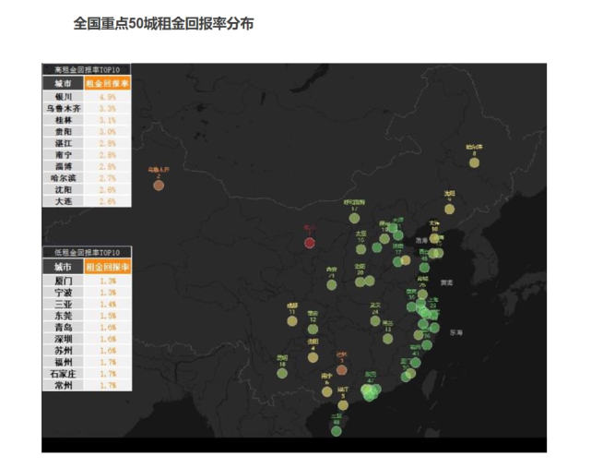This screenshot has height=468, width=591.
Task: Click the title 全国重点50城租金回报率分布
Action: coord(163,23)
